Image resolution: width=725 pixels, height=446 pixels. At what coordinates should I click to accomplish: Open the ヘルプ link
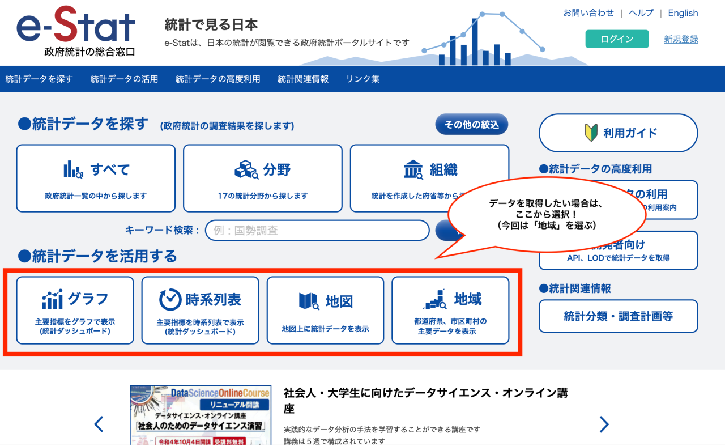641,13
